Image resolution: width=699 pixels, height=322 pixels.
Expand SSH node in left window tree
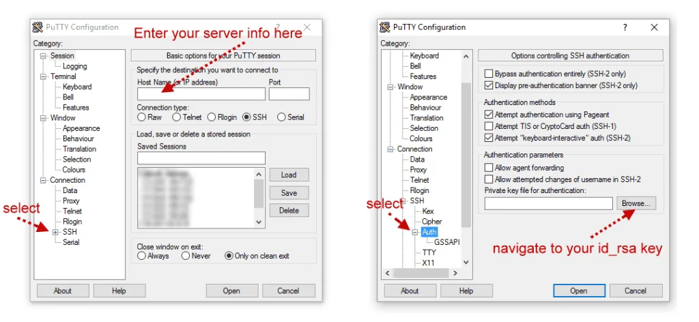pos(56,232)
